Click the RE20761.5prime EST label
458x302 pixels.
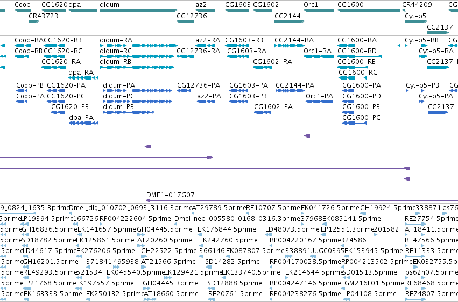(235, 294)
